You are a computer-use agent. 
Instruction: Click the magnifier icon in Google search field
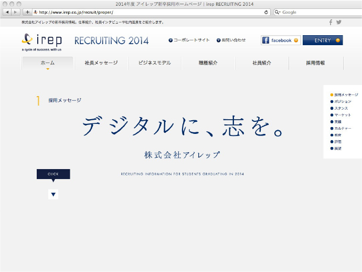tap(278, 12)
